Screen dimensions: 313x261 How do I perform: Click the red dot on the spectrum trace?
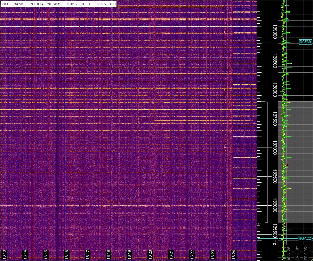[287, 165]
